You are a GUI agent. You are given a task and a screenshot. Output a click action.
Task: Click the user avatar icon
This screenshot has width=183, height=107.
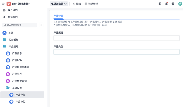(x=180, y=4)
